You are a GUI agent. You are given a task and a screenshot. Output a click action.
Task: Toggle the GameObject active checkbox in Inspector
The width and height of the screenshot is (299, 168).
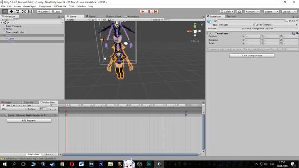tap(215, 21)
